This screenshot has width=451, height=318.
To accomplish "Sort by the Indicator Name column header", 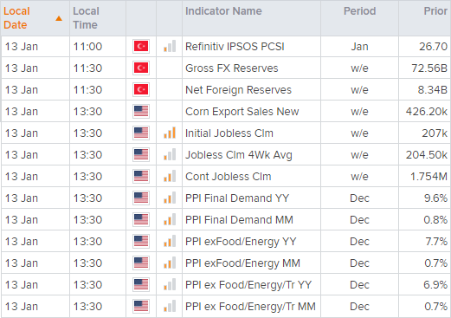I will pyautogui.click(x=223, y=11).
